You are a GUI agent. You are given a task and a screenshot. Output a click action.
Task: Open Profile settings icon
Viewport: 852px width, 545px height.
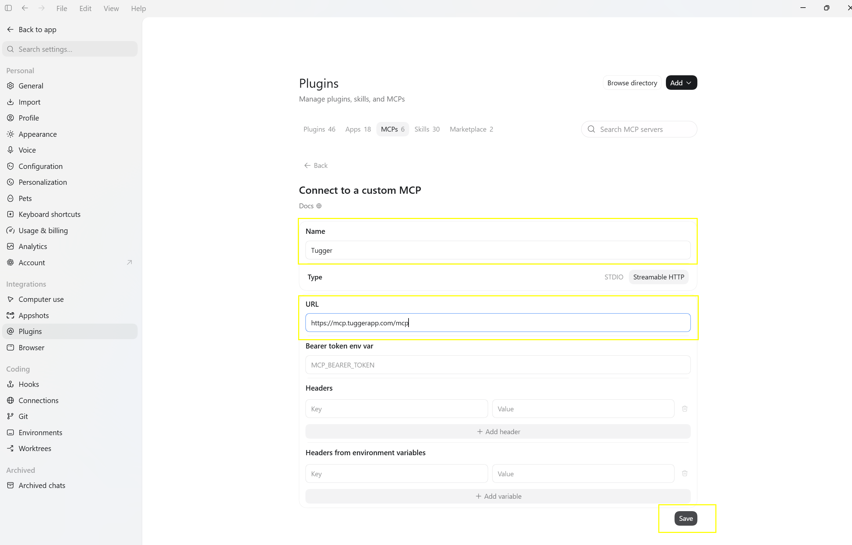coord(11,118)
